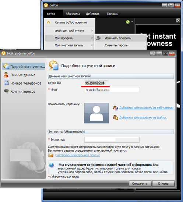
Task: Click the webcam photo icon
Action: tap(115, 108)
